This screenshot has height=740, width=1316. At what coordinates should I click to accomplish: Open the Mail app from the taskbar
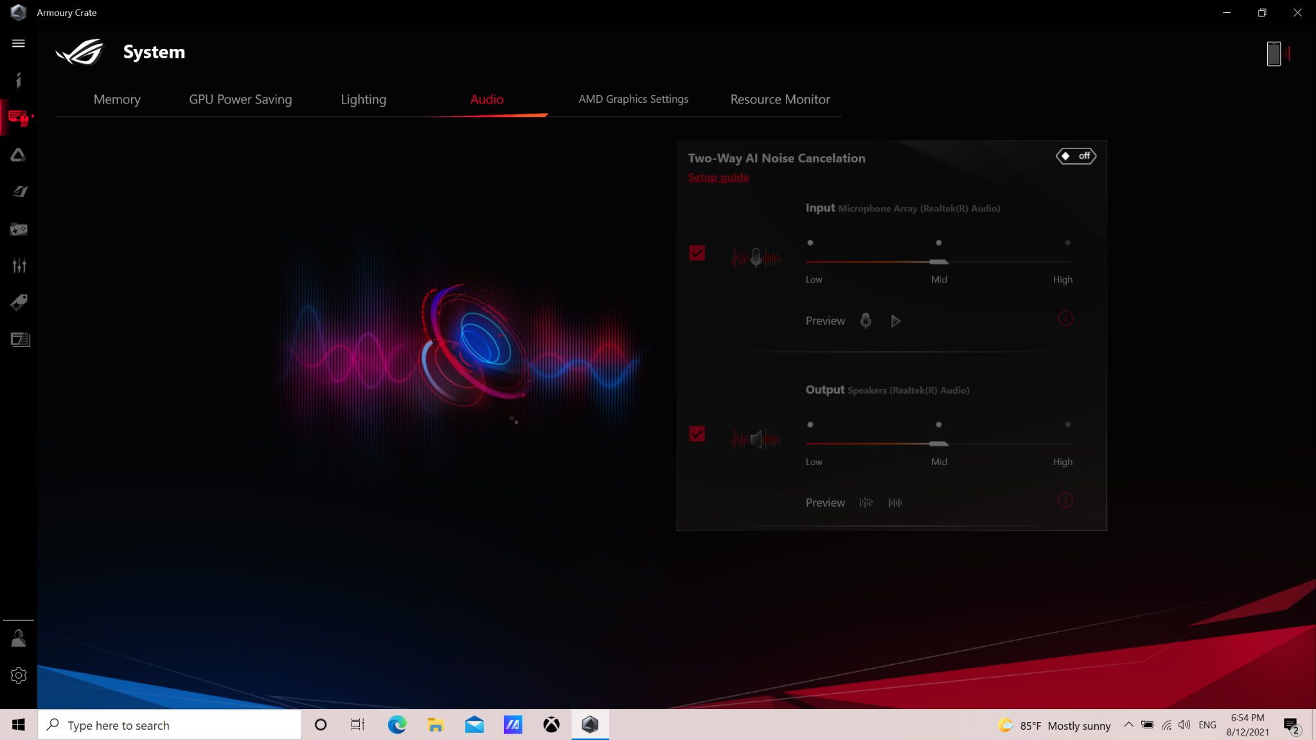pos(474,725)
